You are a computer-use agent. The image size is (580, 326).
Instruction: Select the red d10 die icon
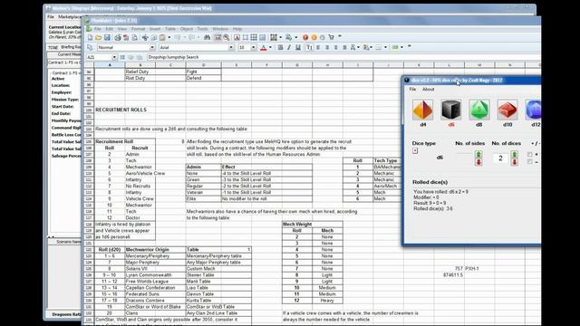pos(507,110)
